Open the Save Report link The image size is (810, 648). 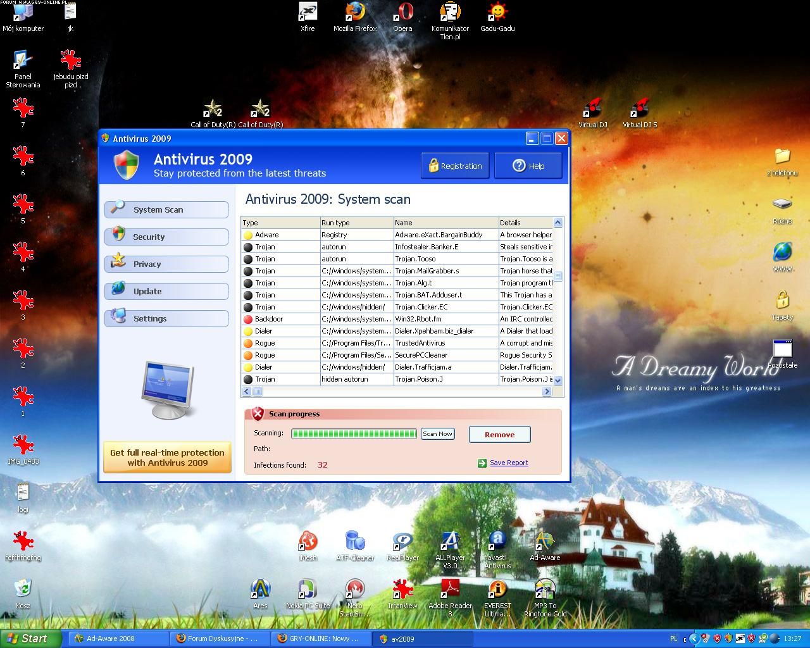pos(509,463)
